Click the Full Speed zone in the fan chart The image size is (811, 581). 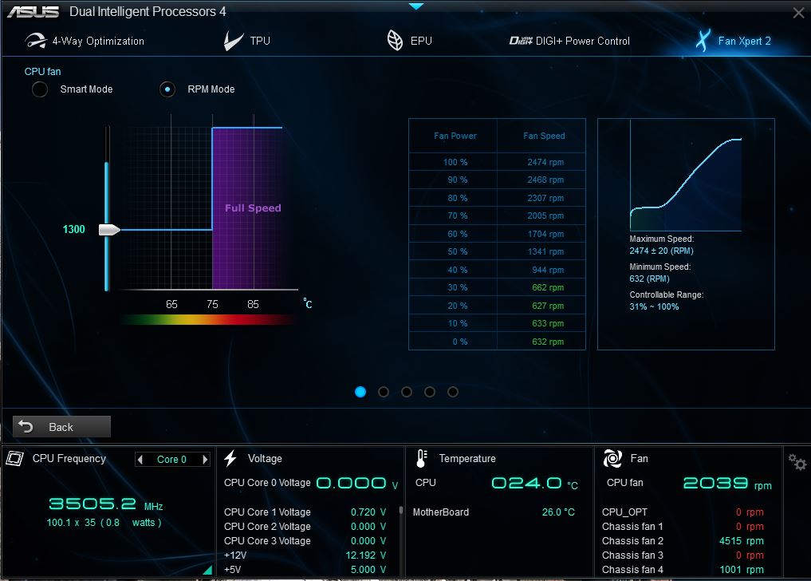[x=247, y=208]
